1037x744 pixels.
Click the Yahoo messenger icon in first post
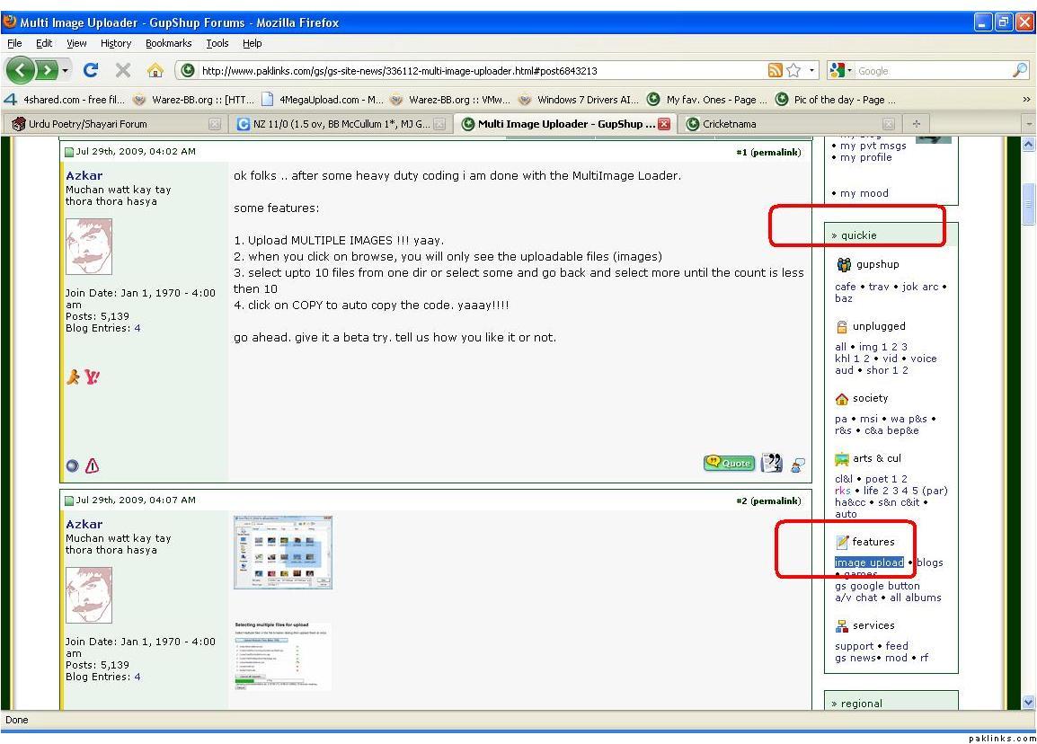click(x=91, y=378)
